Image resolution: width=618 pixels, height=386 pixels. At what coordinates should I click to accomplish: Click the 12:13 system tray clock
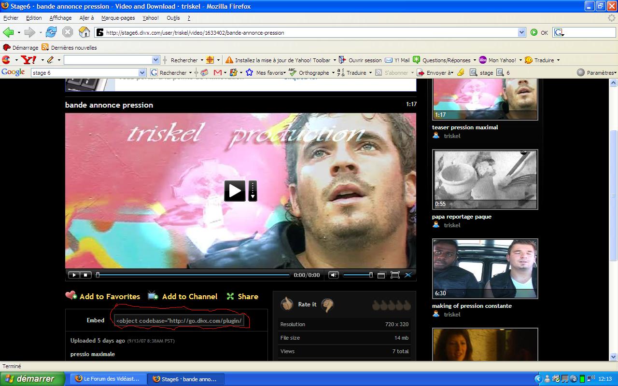coord(605,379)
